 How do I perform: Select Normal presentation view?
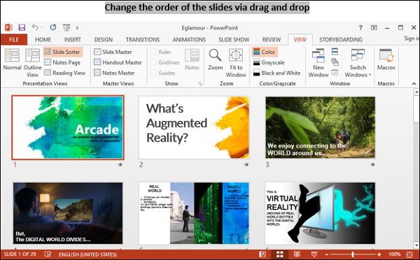(x=12, y=60)
